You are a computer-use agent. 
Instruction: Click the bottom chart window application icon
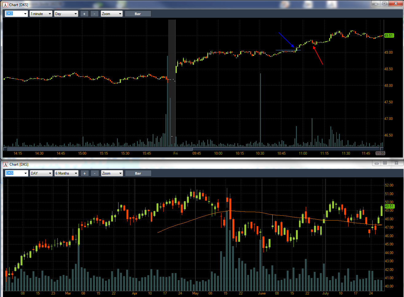pos(5,164)
